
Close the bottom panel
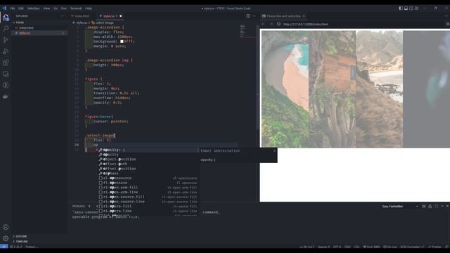pos(447,206)
